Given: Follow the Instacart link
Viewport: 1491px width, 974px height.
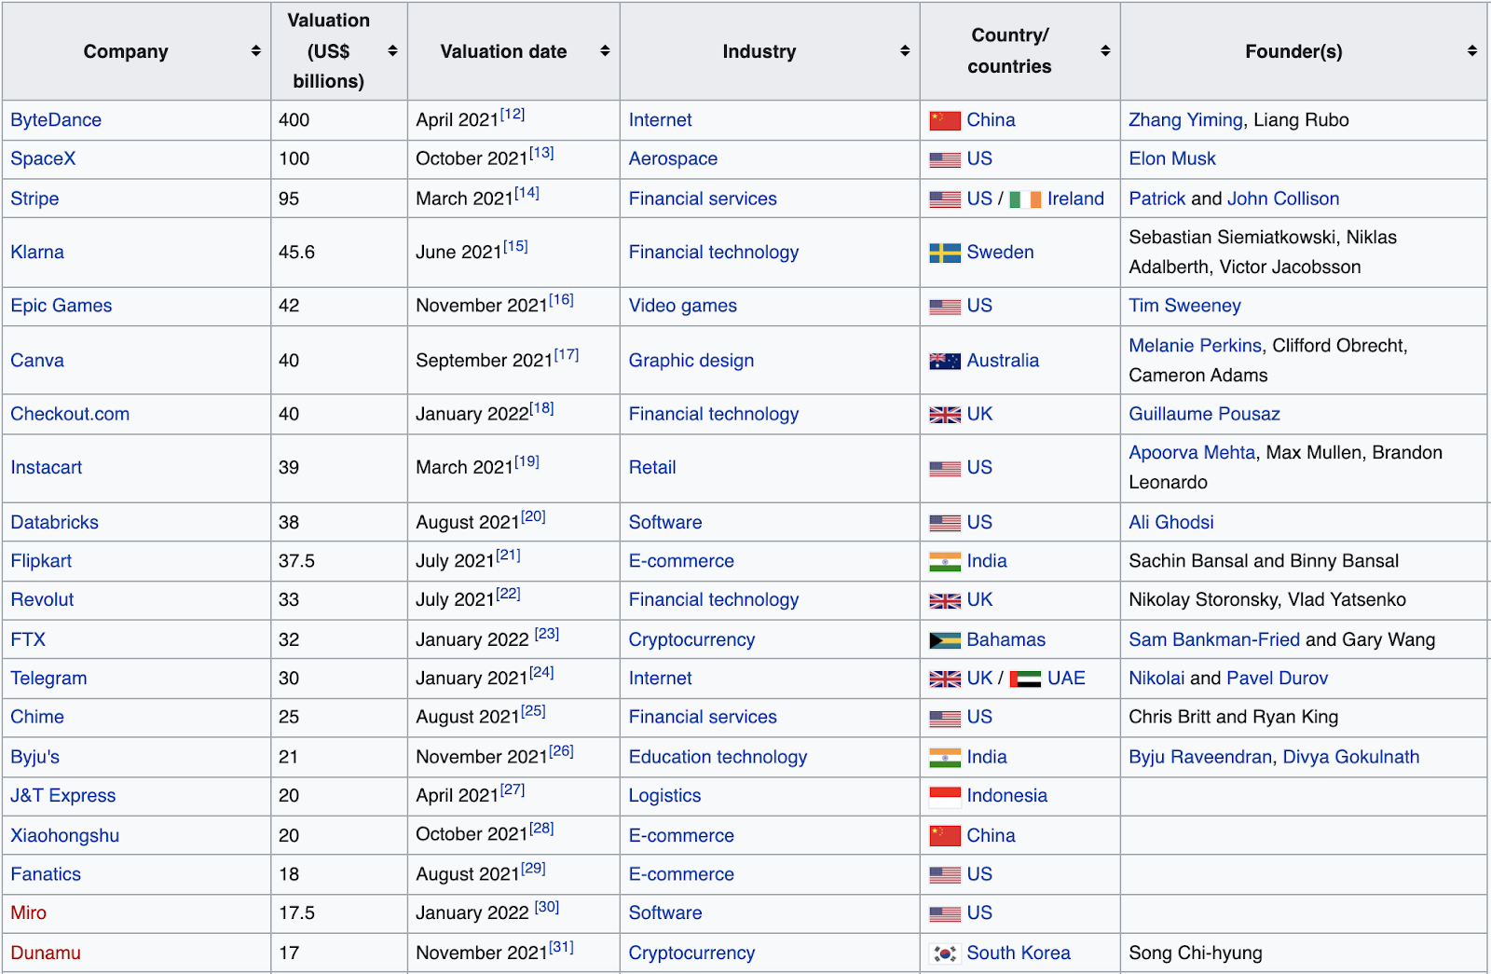Looking at the screenshot, I should pyautogui.click(x=47, y=467).
